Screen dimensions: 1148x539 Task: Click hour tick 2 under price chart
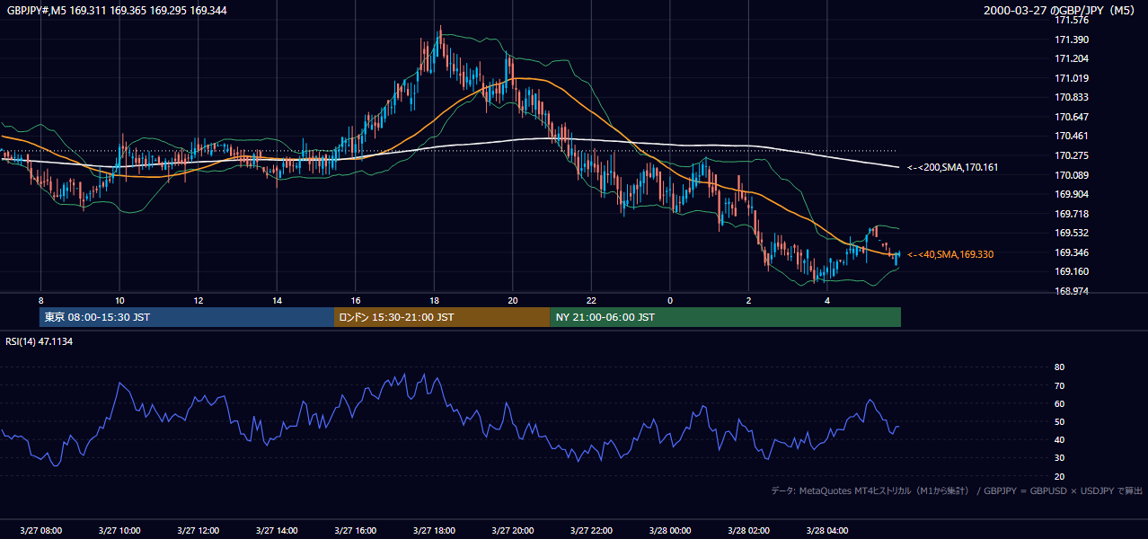click(748, 301)
